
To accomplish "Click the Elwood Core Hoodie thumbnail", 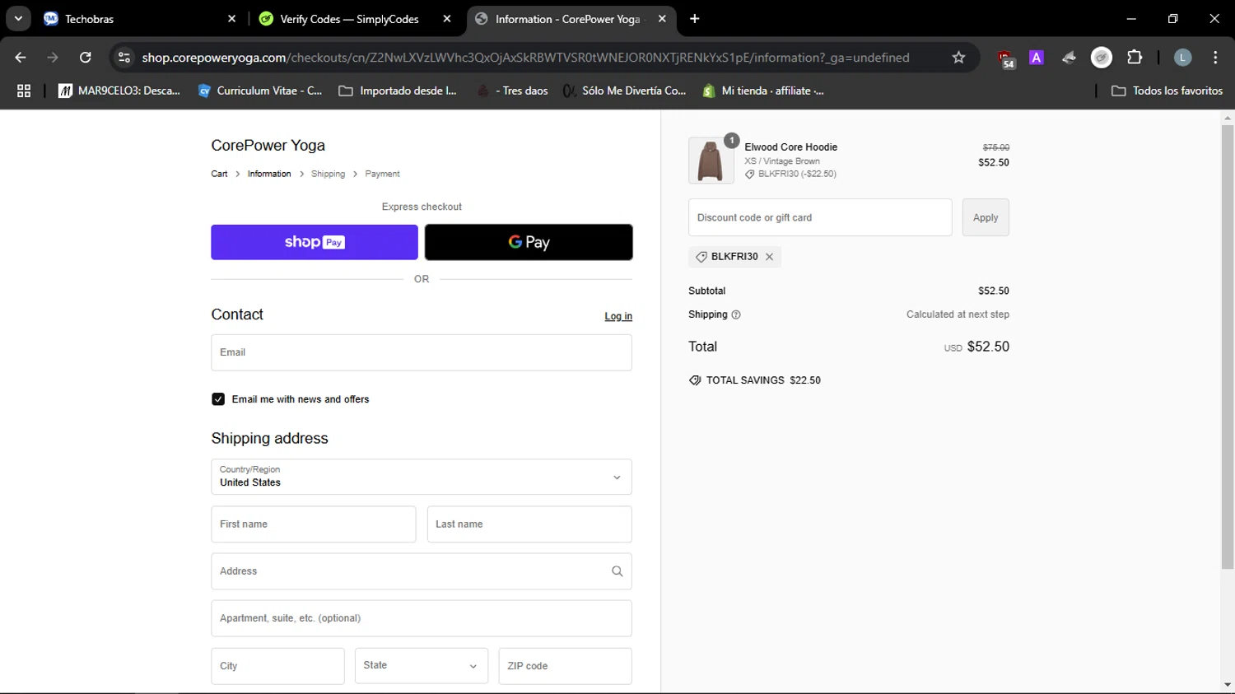I will pyautogui.click(x=711, y=161).
